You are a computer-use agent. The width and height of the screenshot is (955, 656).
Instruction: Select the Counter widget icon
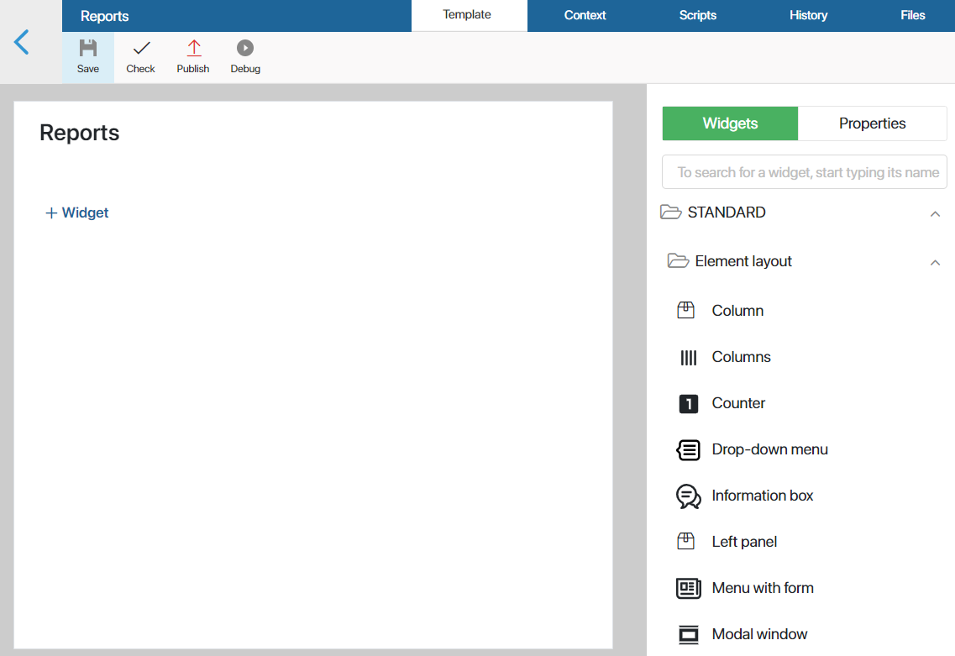pos(688,403)
